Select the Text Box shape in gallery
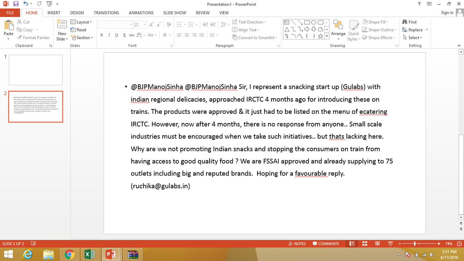Screen dimensions: 464x261 (x=287, y=22)
